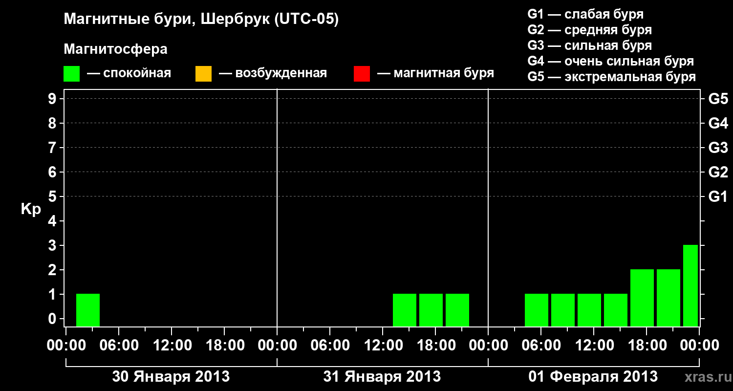733x391 pixels.
Task: Click the red 'магнитная буря' legend swatch
Action: (362, 74)
